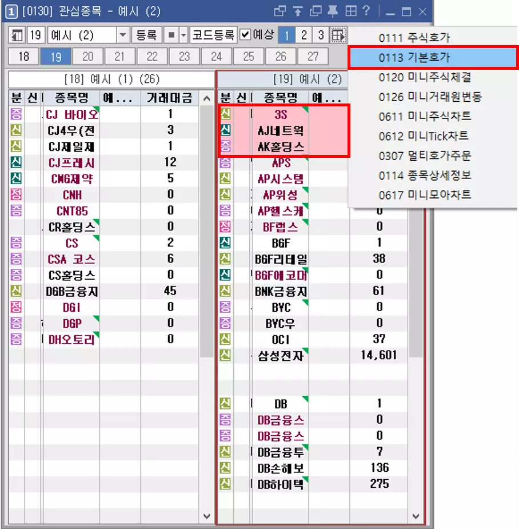The image size is (519, 529).
Task: Select 0612 미니Tick차트 menu item
Action: point(433,136)
